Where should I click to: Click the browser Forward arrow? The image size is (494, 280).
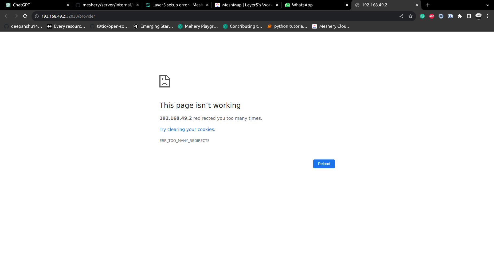pyautogui.click(x=16, y=16)
